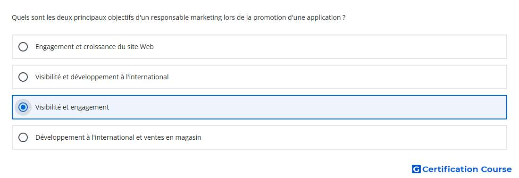This screenshot has height=178, width=519.
Task: Click empty space in the Visibilité et développement row
Action: click(x=338, y=77)
